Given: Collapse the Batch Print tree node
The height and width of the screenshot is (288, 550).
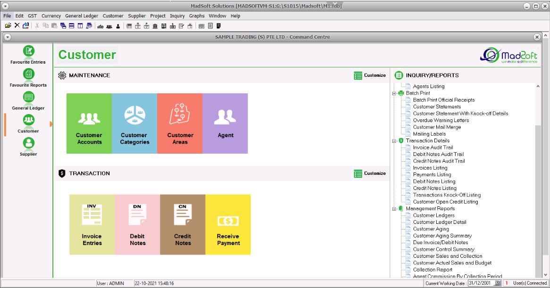Looking at the screenshot, I should [394, 93].
